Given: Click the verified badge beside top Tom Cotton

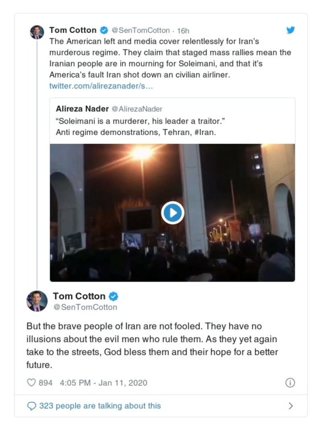Looking at the screenshot, I should 104,30.
